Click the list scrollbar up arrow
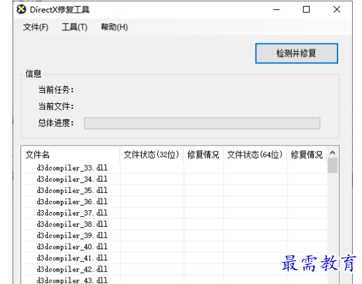Screen dimensions: 362x284 click(x=332, y=153)
